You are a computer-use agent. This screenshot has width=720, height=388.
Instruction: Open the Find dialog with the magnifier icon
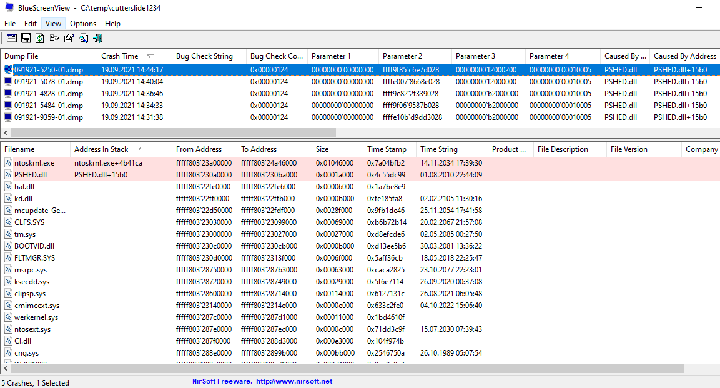pyautogui.click(x=83, y=38)
